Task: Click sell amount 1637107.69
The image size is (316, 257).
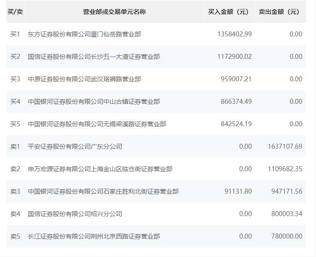Action: coord(285,146)
